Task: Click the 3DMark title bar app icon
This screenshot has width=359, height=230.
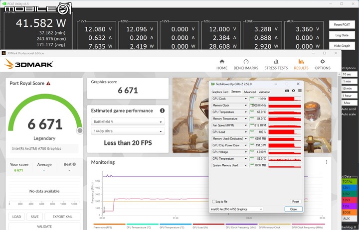Action: [x=3, y=53]
